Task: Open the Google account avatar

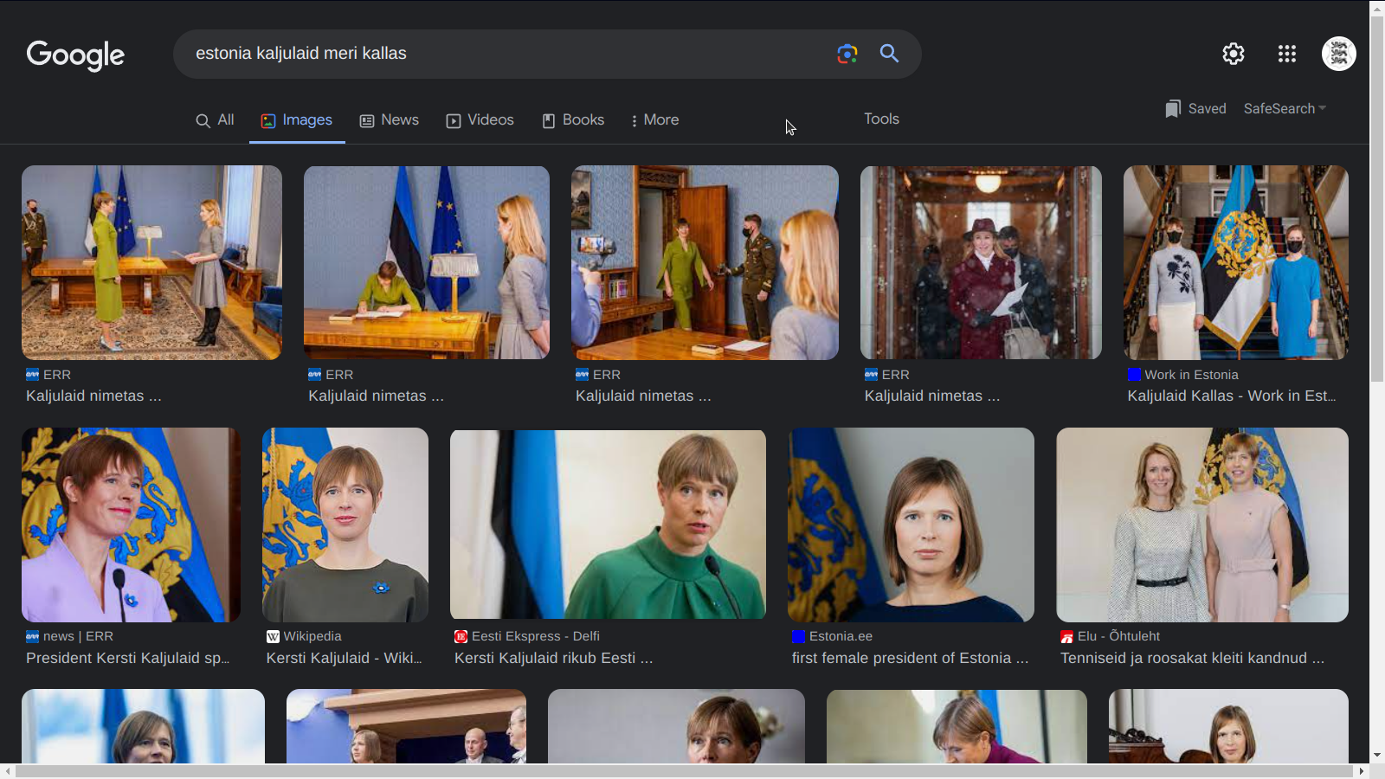Action: 1338,54
